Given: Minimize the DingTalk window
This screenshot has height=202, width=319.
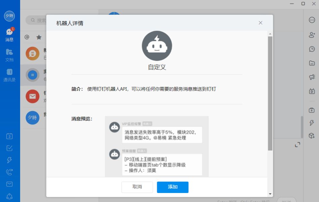Looking at the screenshot, I should (292, 4).
